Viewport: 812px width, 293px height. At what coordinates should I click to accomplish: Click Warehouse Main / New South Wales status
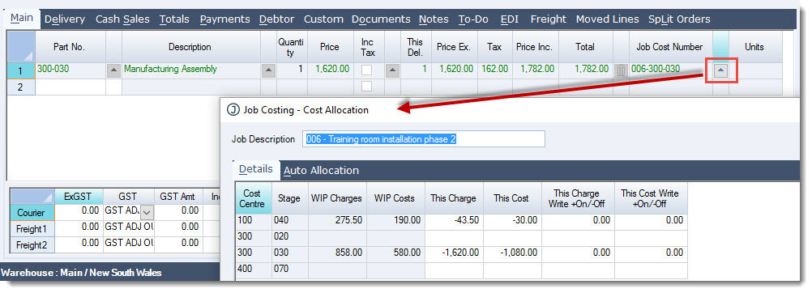[81, 273]
